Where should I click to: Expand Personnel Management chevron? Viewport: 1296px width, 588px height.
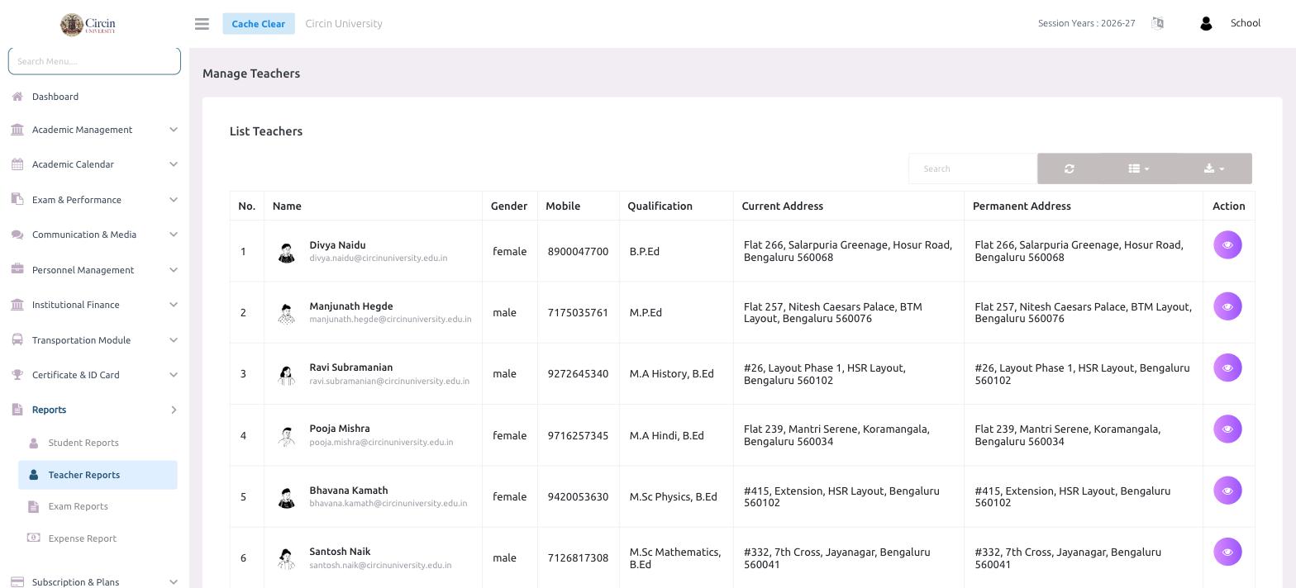tap(174, 269)
